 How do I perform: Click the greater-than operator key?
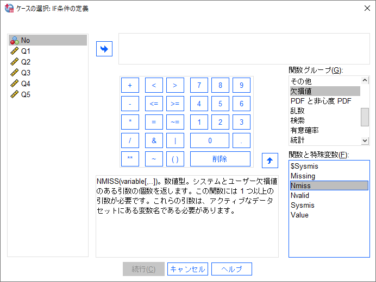[x=175, y=85]
